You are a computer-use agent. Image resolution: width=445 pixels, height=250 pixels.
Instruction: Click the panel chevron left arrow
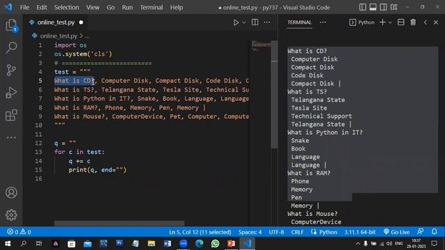coord(425,22)
